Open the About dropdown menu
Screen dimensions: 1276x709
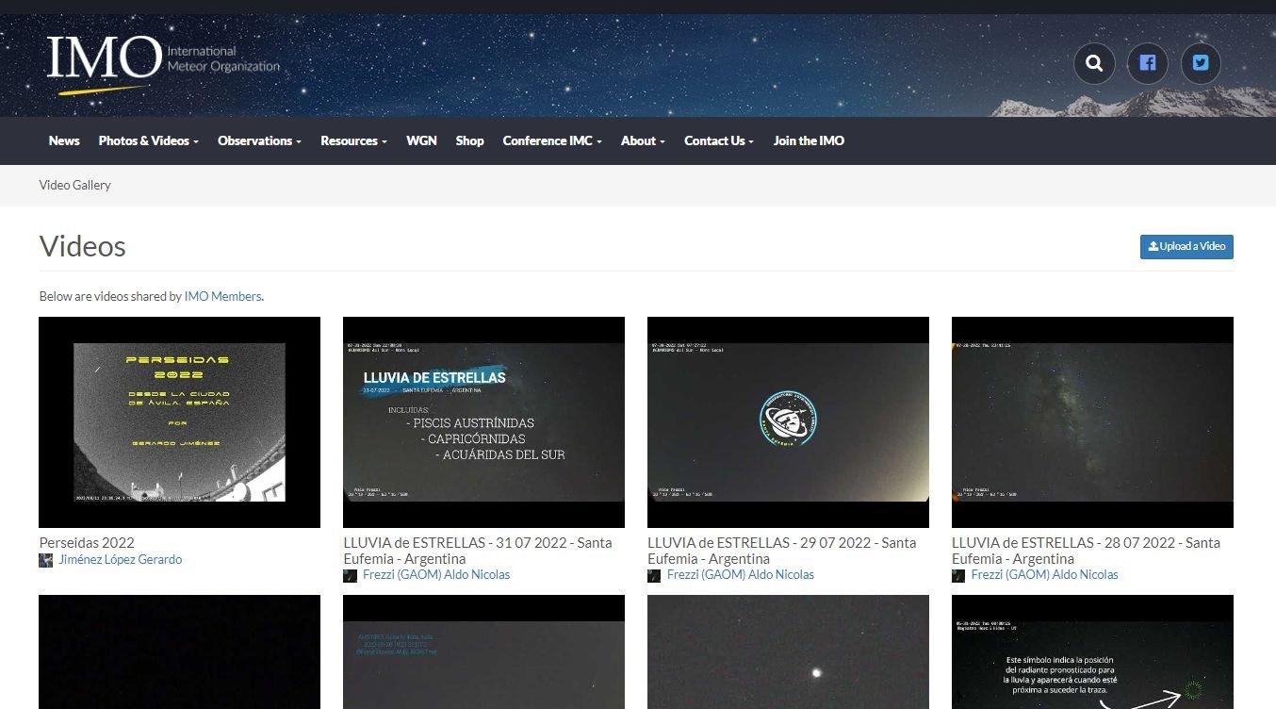click(x=643, y=140)
